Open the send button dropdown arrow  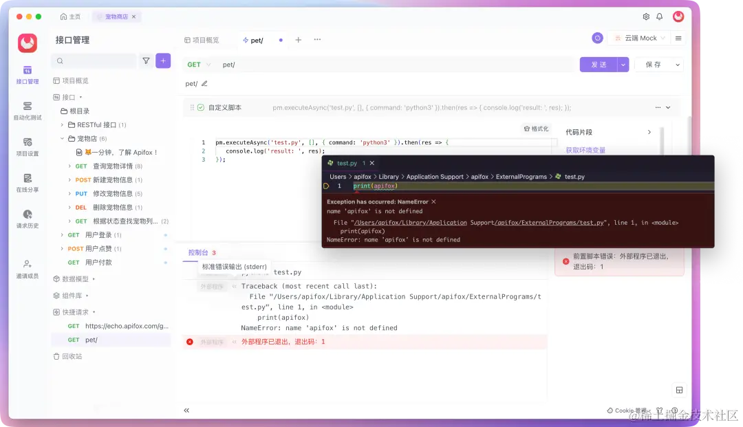coord(623,65)
